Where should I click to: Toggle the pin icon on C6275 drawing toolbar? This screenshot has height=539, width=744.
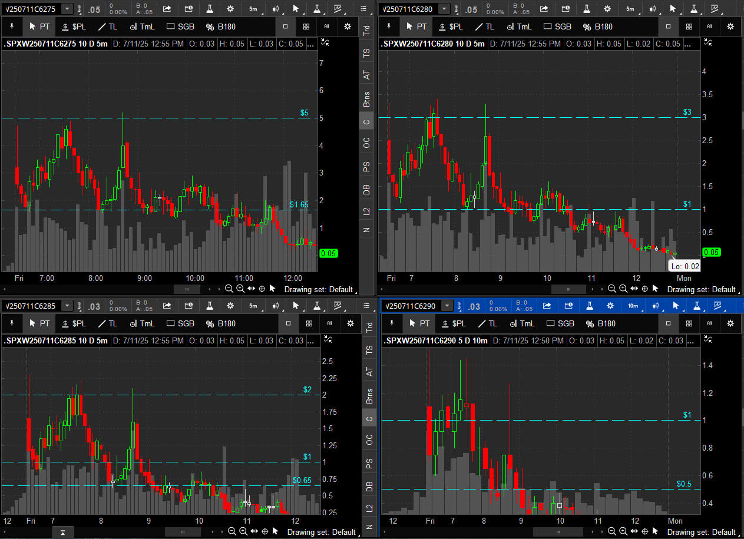11,27
